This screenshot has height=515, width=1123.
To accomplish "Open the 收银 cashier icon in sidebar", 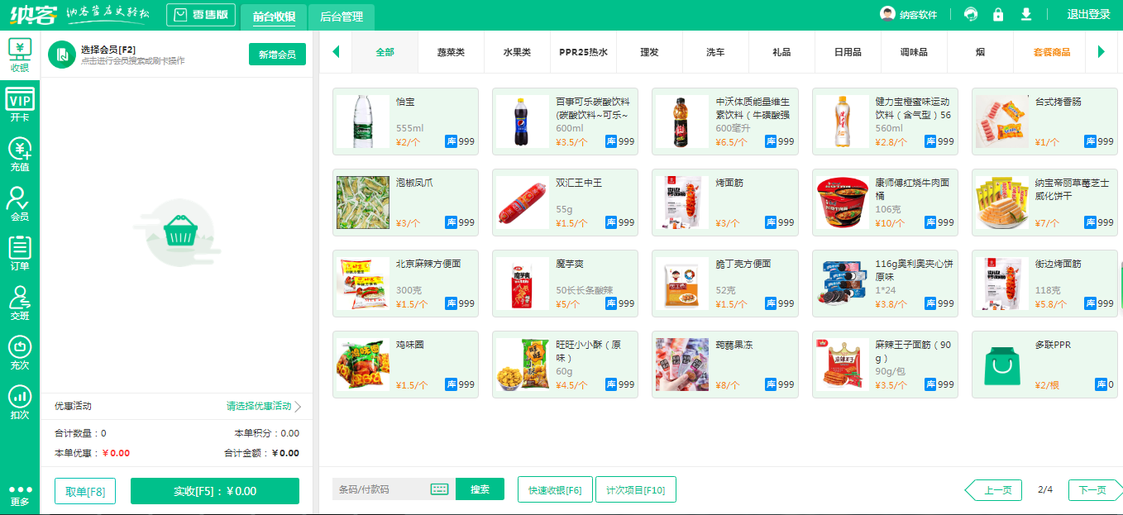I will [20, 55].
